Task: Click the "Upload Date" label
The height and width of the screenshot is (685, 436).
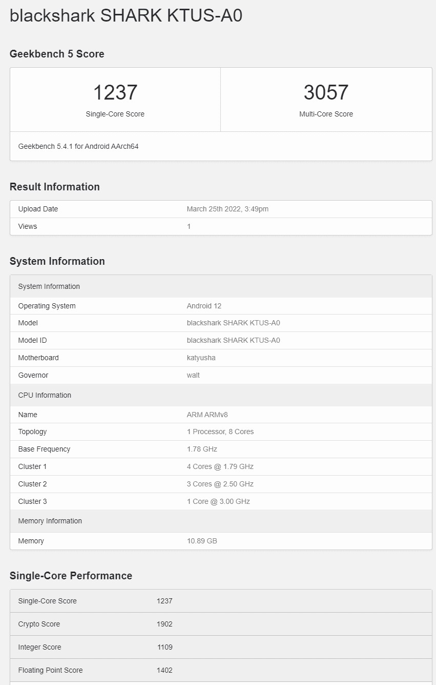Action: tap(38, 209)
